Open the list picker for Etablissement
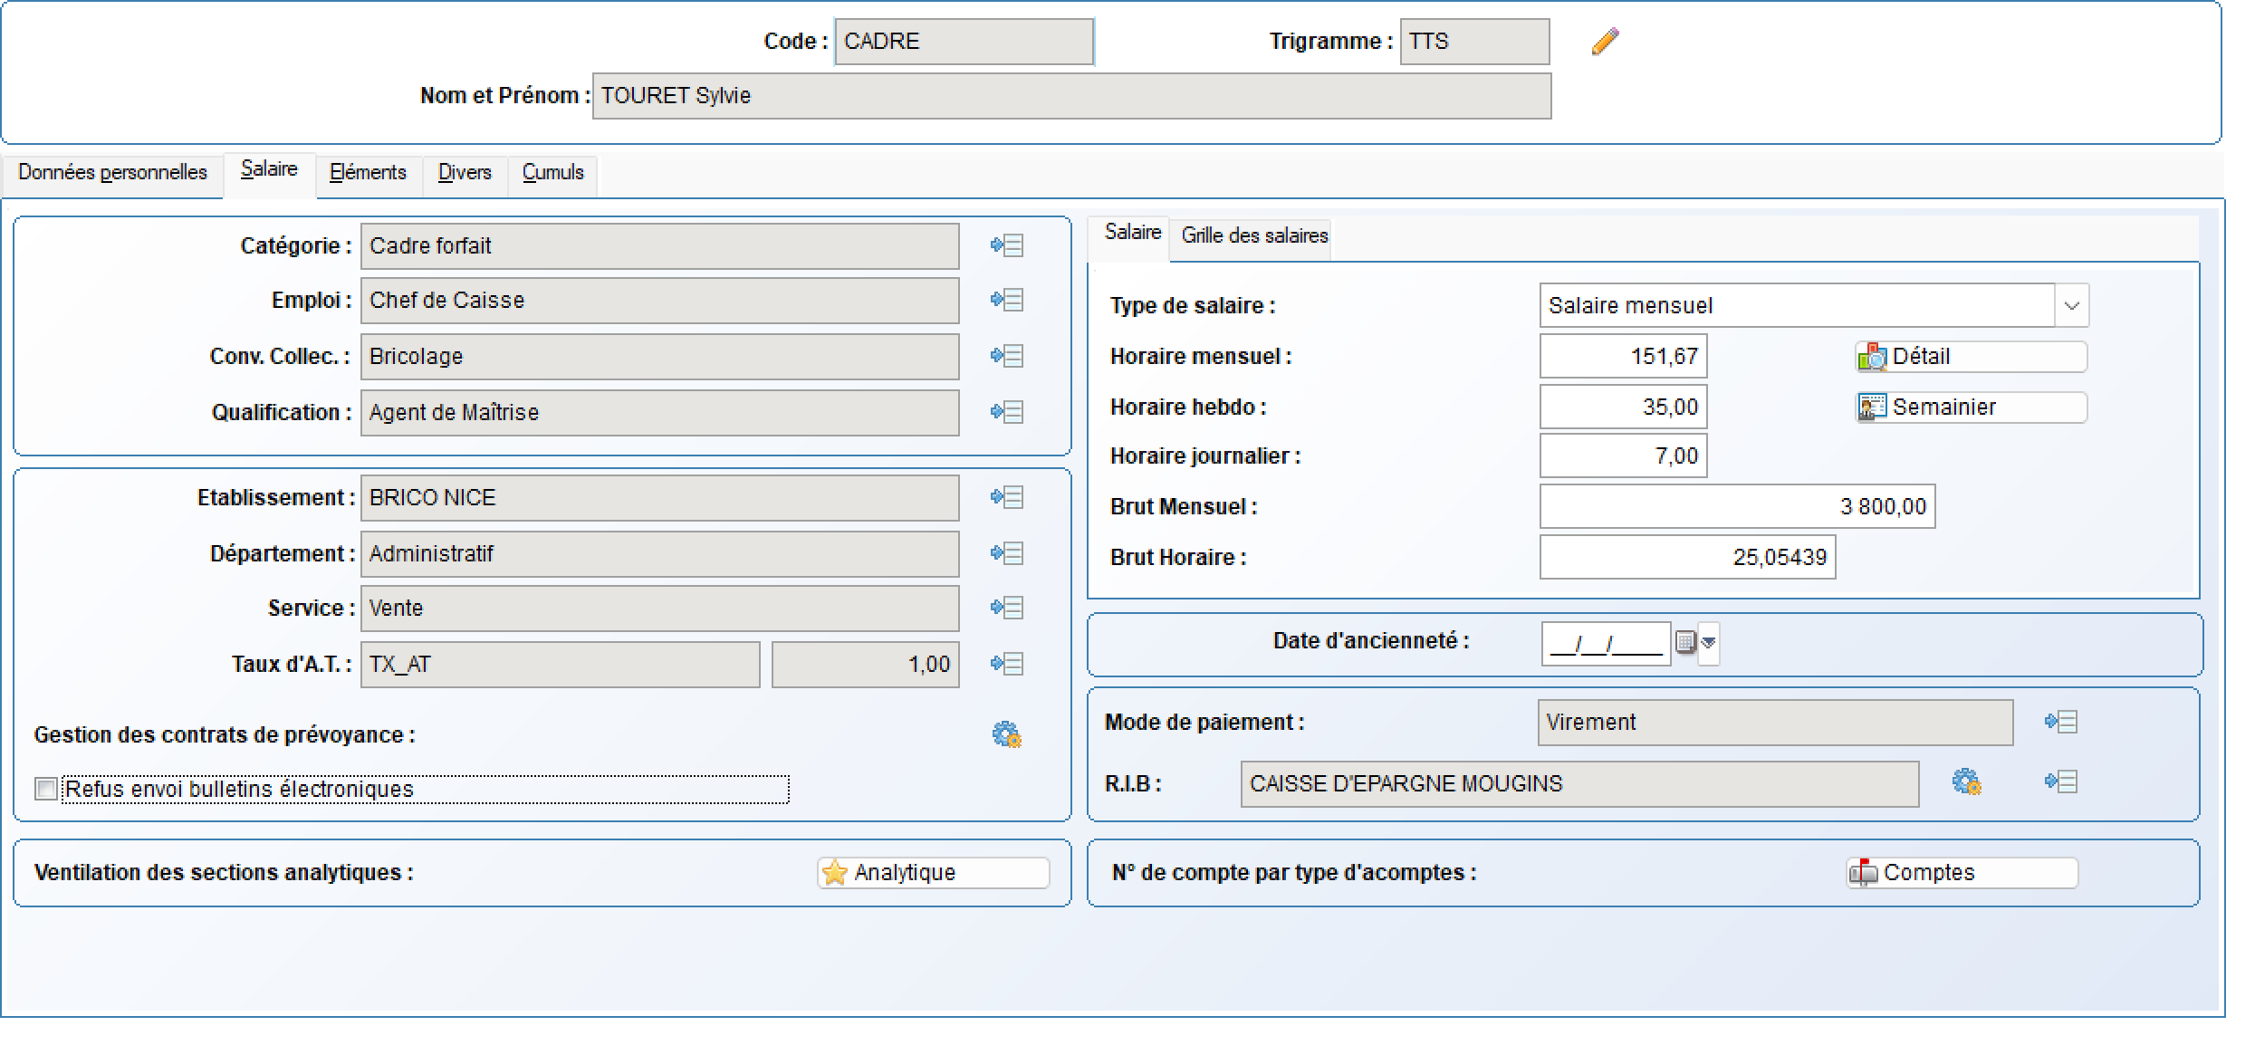 [1007, 497]
